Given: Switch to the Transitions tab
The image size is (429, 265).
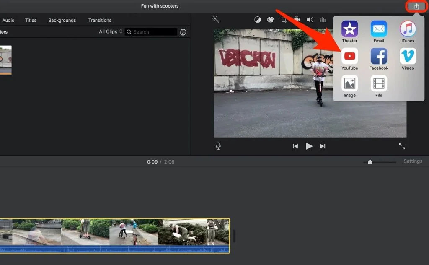Looking at the screenshot, I should pyautogui.click(x=100, y=20).
